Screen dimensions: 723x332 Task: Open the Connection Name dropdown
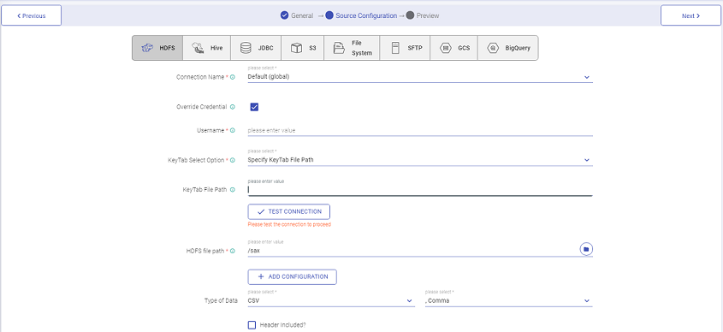click(x=419, y=76)
